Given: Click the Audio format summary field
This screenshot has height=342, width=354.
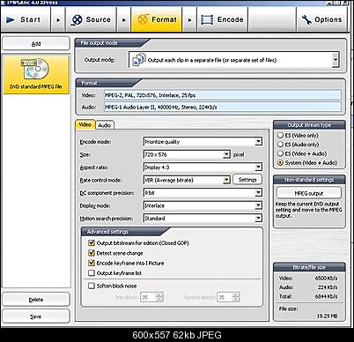Looking at the screenshot, I should pyautogui.click(x=223, y=107).
